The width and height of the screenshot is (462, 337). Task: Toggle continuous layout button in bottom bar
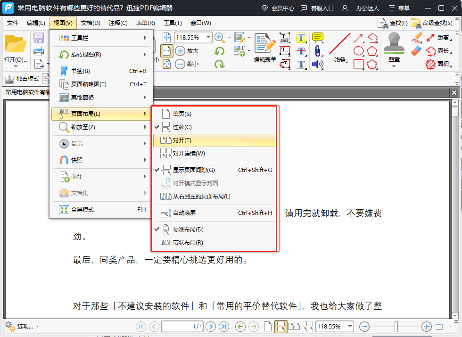pyautogui.click(x=280, y=326)
